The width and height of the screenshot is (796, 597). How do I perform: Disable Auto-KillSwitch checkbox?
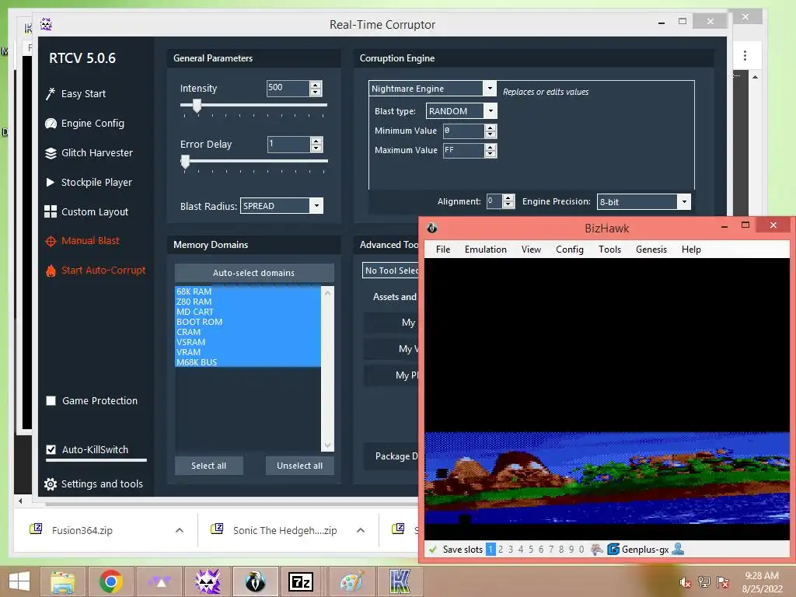pos(51,450)
